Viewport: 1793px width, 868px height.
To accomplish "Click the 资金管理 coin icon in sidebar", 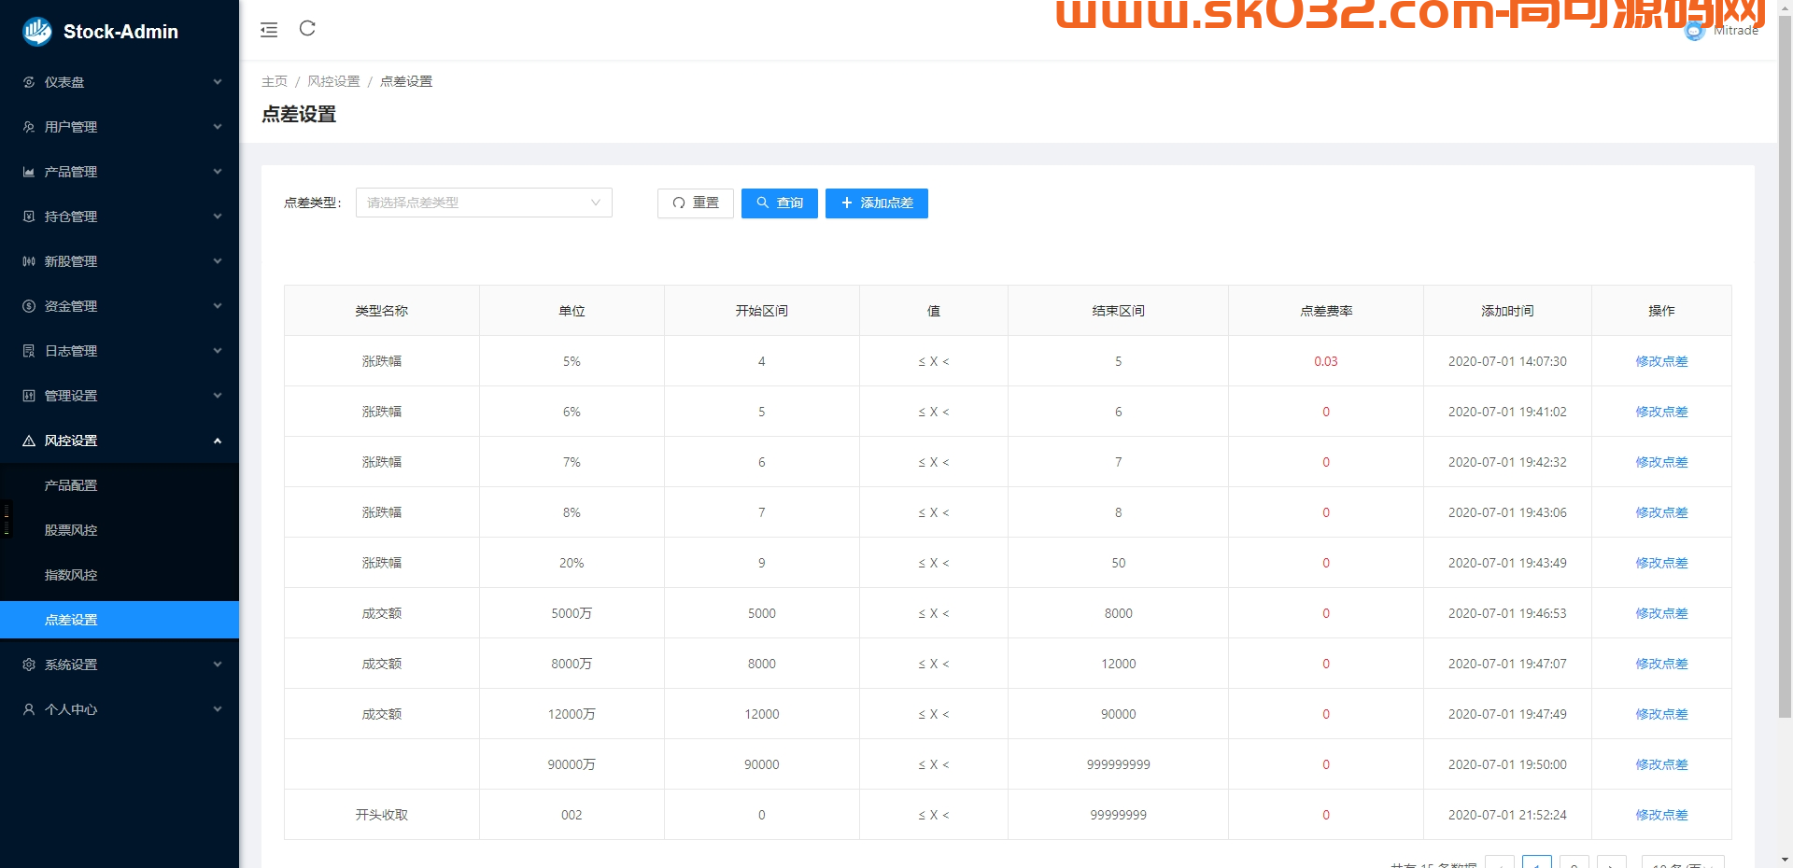I will [x=29, y=306].
